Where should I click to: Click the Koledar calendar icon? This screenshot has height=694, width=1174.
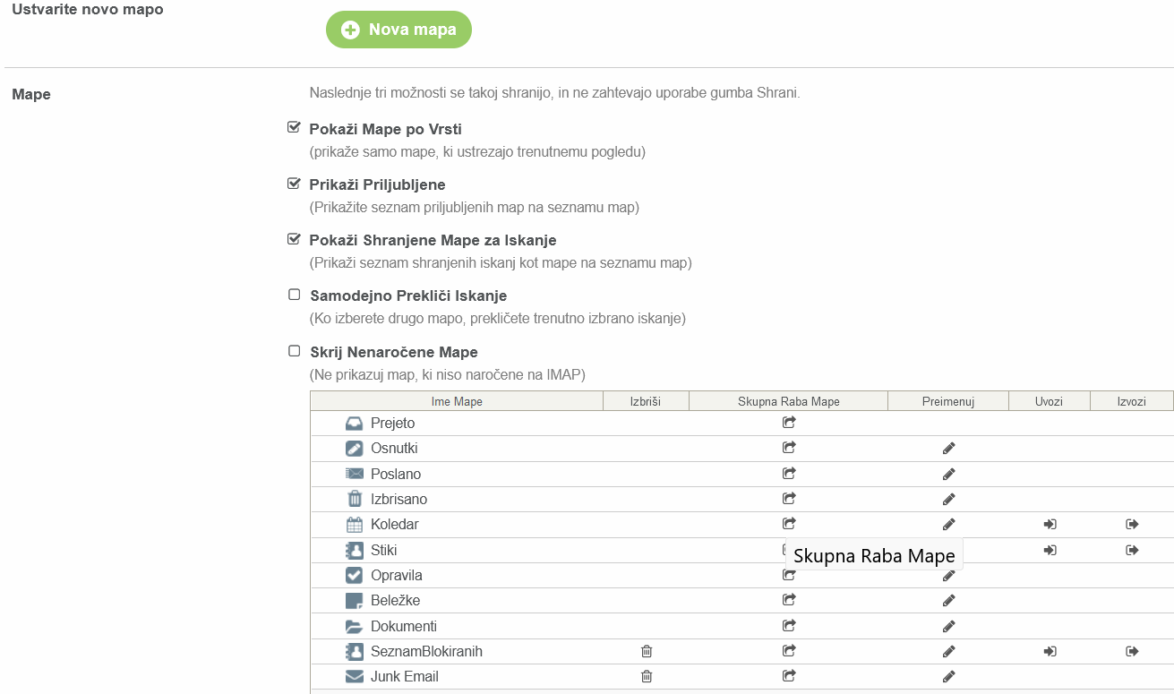pos(354,525)
